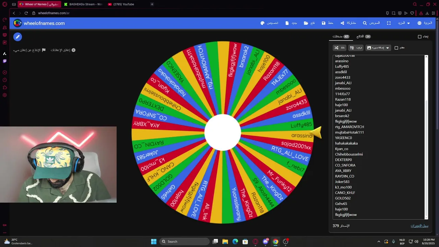Open the Add image dropdown
Image resolution: width=439 pixels, height=247 pixels.
tap(378, 48)
